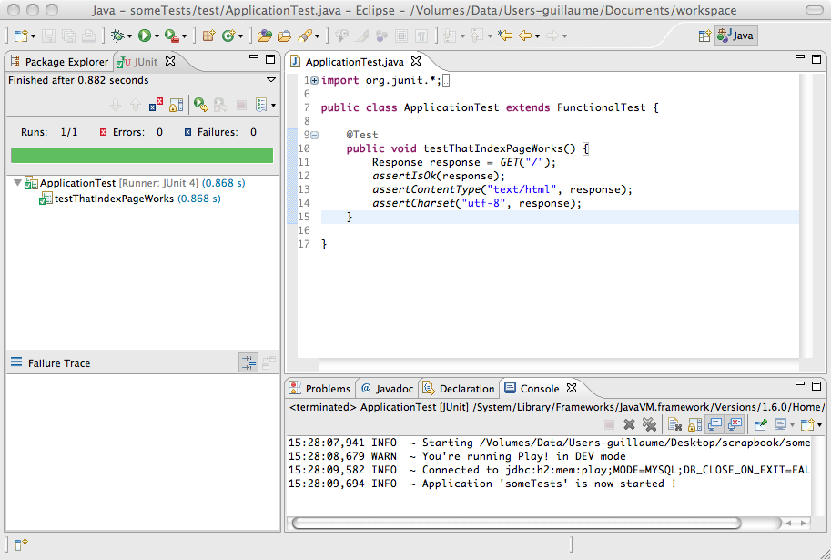
Task: Clear the console output
Action: [x=674, y=424]
